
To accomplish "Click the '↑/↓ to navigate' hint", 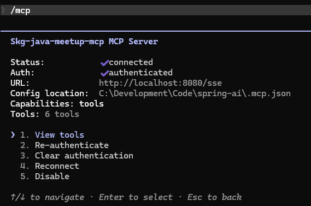I will tap(48, 197).
